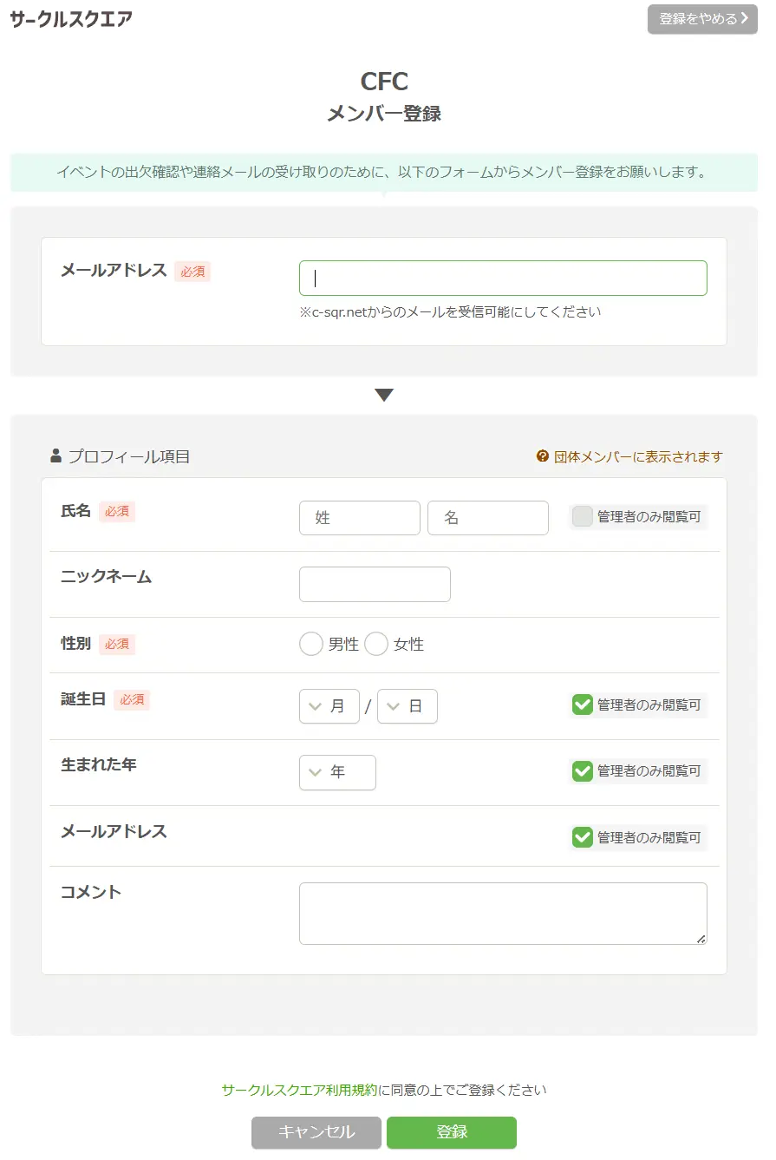Toggle 管理者のみ閲覧可 checkbox for 氏名
Viewport: 776px width, 1160px height.
click(x=583, y=517)
